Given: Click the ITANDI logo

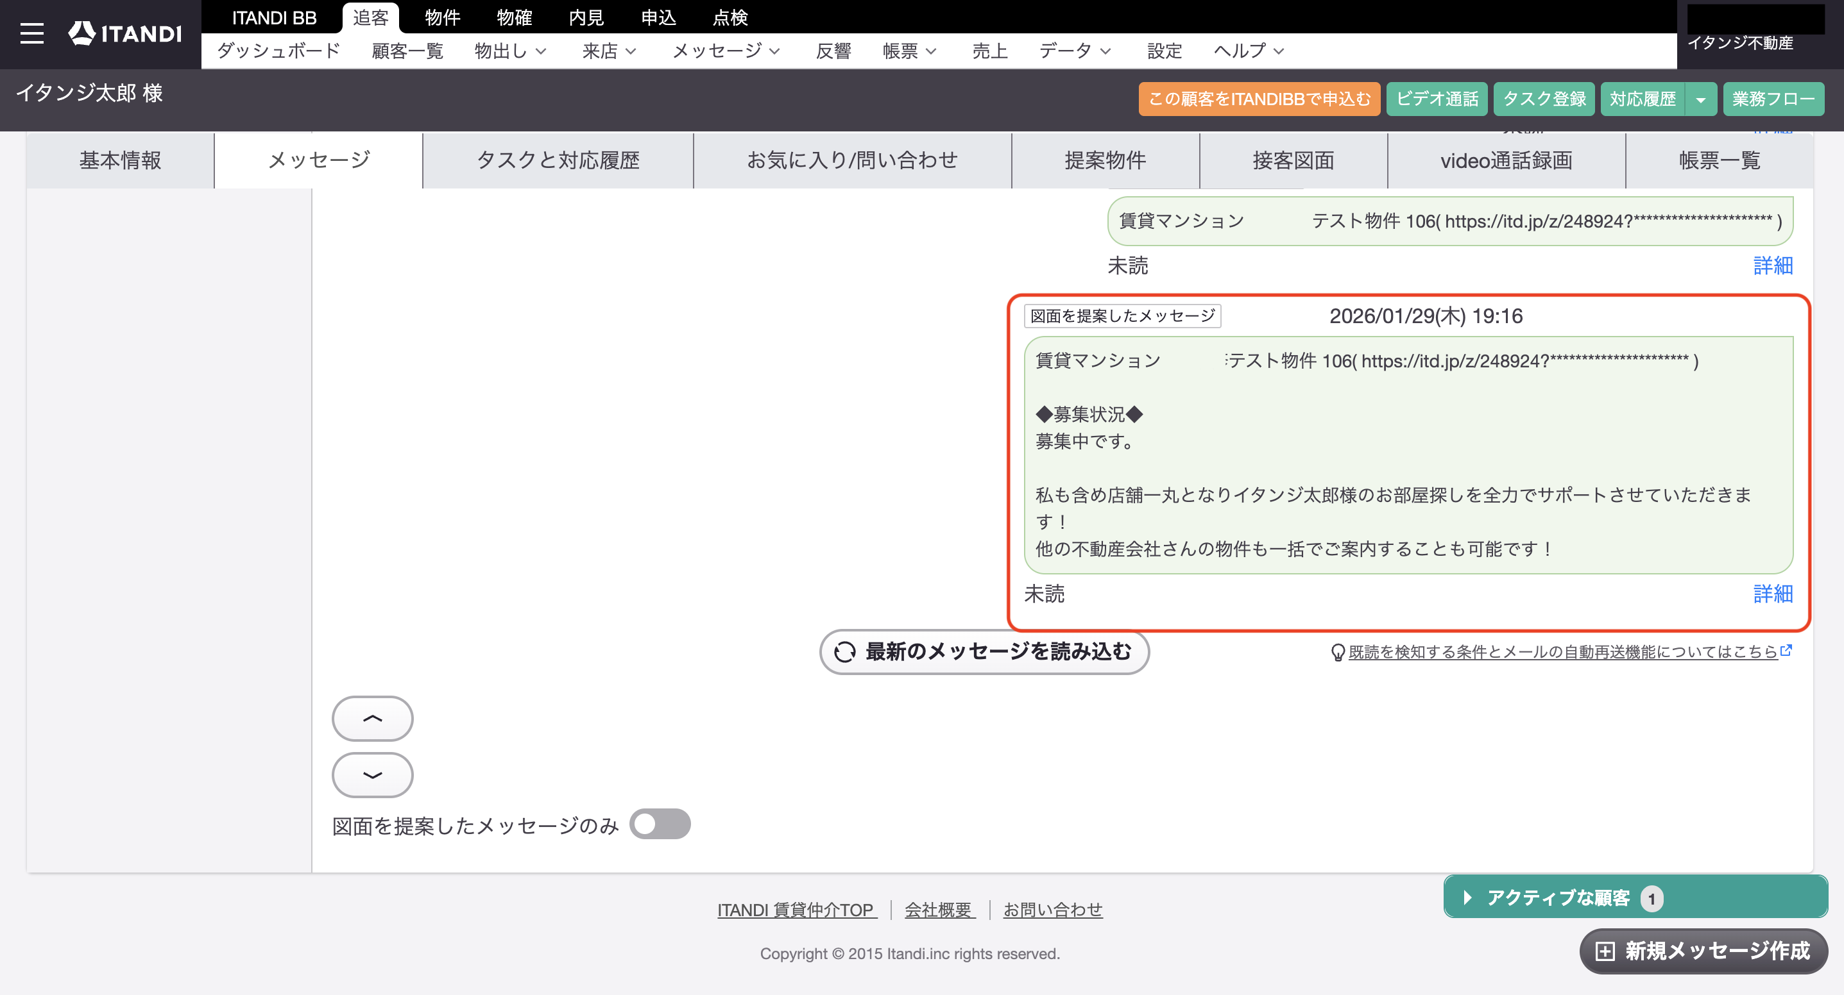Looking at the screenshot, I should [124, 33].
